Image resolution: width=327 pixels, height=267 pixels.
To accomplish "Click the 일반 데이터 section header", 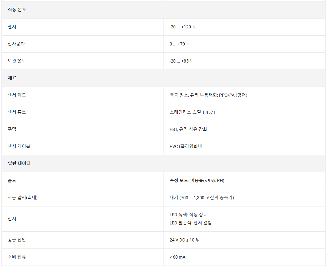I will tap(19, 163).
